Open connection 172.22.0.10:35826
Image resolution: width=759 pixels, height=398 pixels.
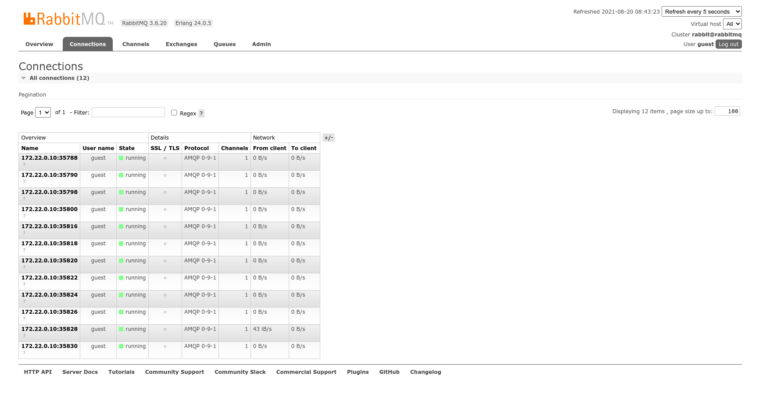[50, 312]
